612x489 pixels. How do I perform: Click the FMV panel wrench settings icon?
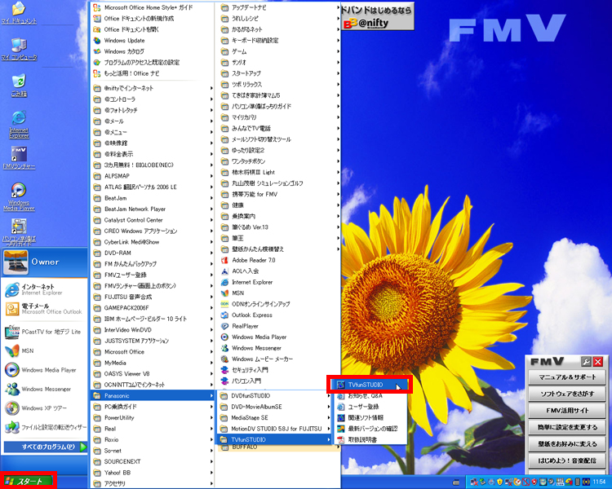[x=585, y=362]
